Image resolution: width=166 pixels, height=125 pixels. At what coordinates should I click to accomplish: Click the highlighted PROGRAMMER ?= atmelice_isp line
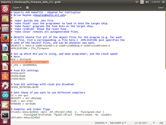[30, 62]
